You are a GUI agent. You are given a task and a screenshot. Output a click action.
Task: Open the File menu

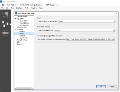(2, 8)
